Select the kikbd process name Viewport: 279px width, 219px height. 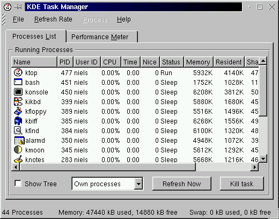(x=33, y=102)
